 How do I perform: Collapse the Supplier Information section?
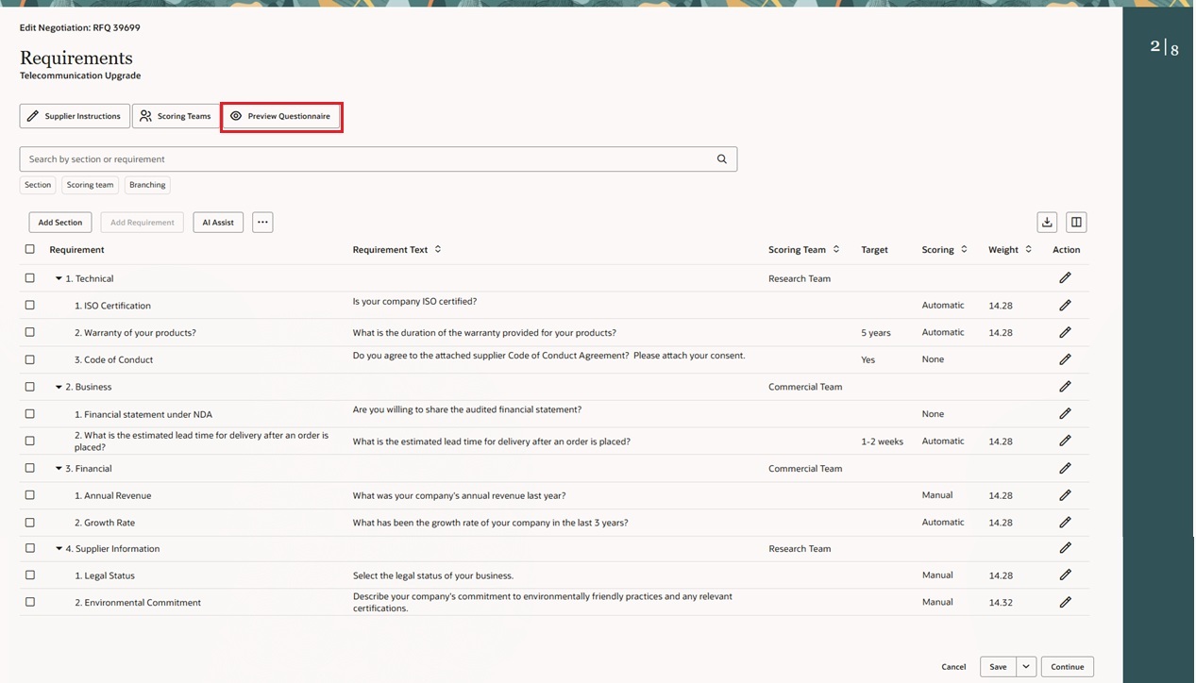59,548
